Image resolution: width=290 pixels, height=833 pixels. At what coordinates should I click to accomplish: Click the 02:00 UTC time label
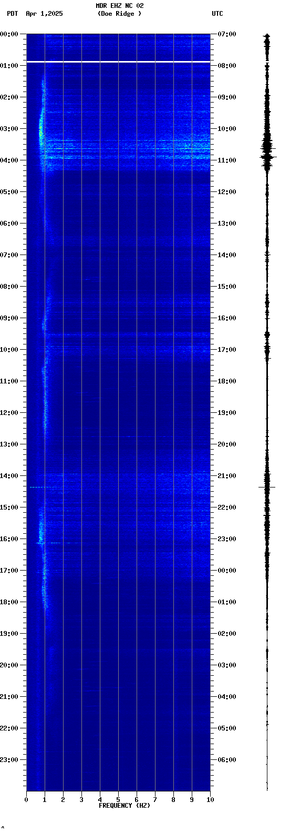click(x=227, y=634)
